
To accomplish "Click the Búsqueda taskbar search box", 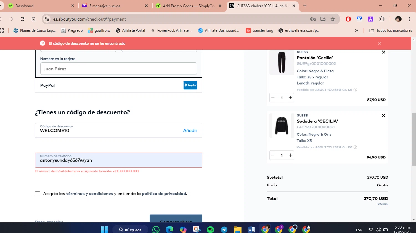I will 130,230.
